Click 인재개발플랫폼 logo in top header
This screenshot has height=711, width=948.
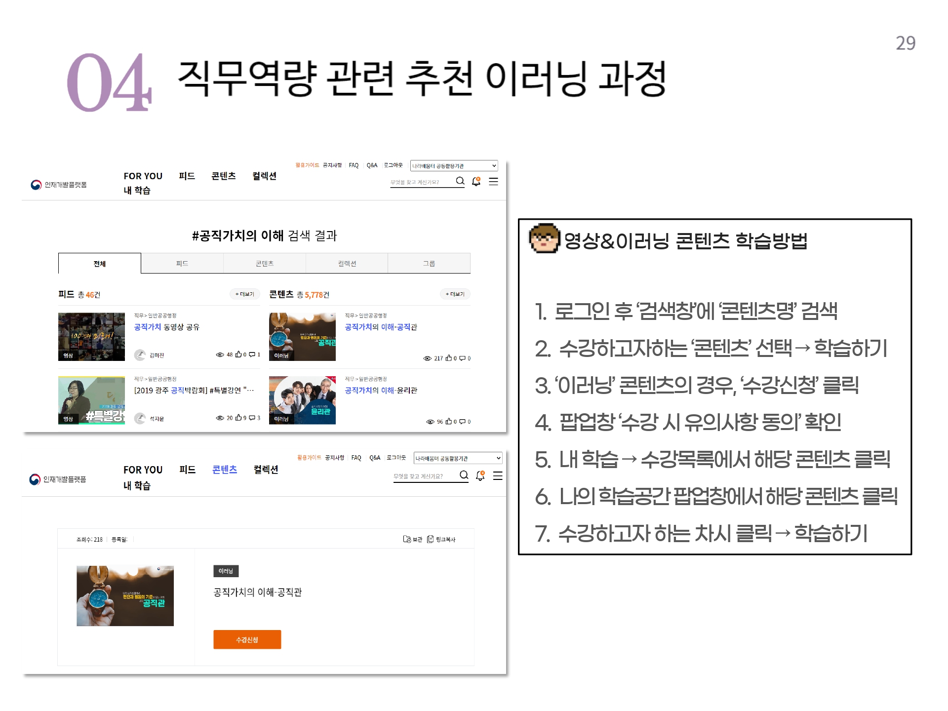point(59,185)
